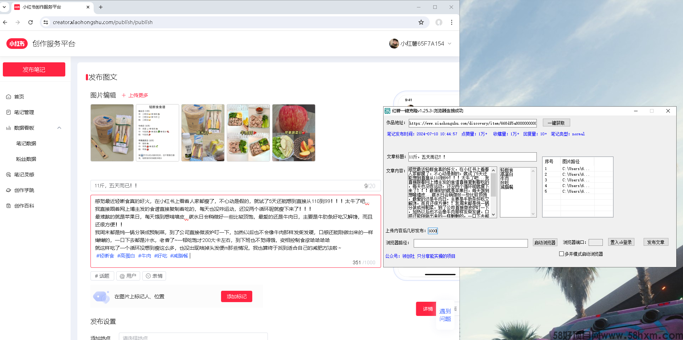View site information icon in address bar
683x340 pixels.
(x=45, y=22)
